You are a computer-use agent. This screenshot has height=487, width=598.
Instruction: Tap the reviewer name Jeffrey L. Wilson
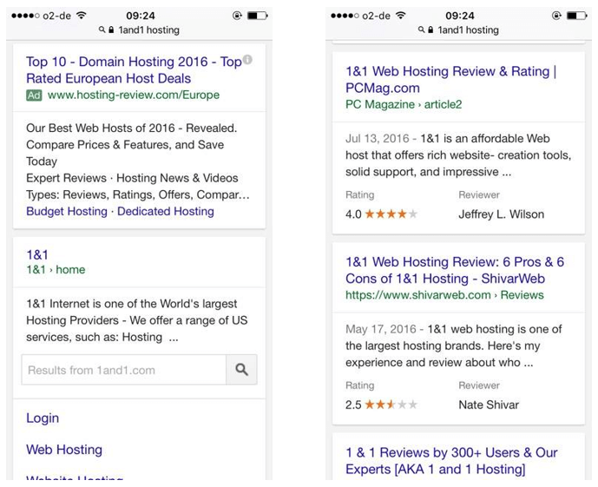point(501,214)
